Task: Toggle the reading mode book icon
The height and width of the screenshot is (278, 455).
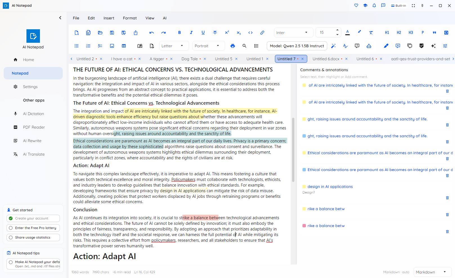Action: pos(140,46)
